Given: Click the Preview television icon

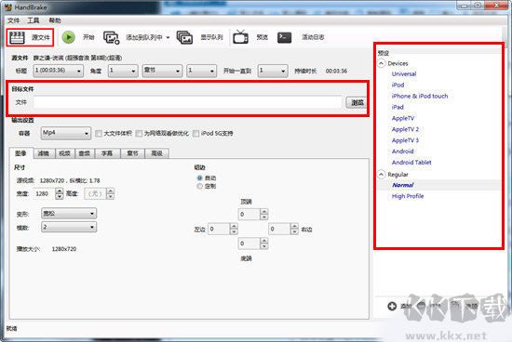Looking at the screenshot, I should click(x=240, y=37).
